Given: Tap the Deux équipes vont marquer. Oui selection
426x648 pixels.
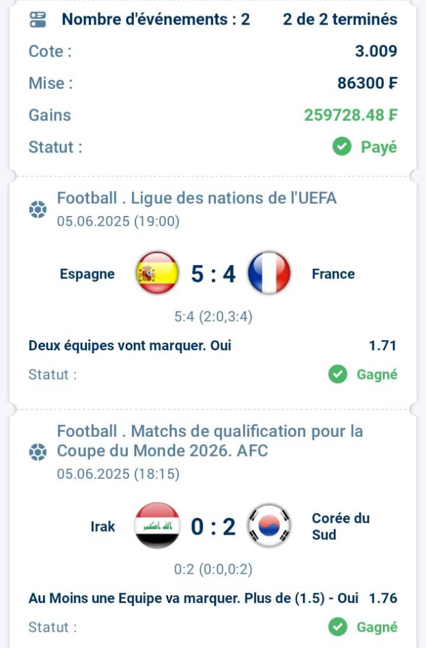Looking at the screenshot, I should (130, 346).
